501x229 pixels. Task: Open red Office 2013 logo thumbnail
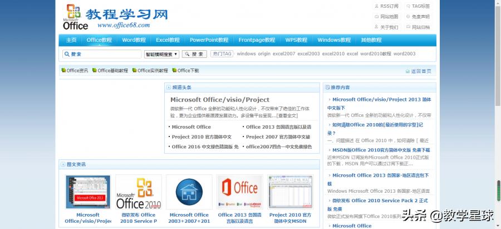point(240,192)
